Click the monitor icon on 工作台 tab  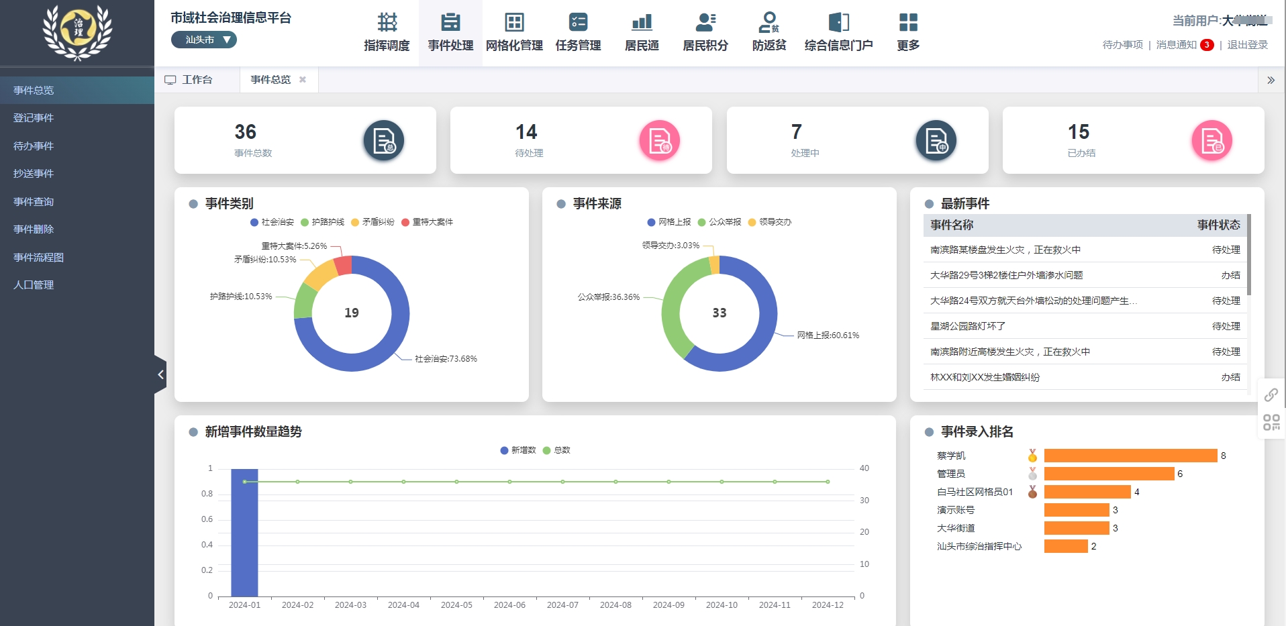tap(170, 80)
